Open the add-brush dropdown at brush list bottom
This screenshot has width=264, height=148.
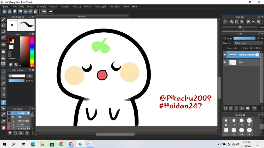23,133
